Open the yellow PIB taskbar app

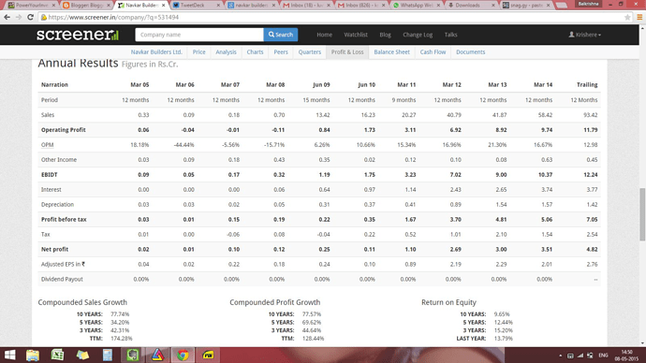208,355
